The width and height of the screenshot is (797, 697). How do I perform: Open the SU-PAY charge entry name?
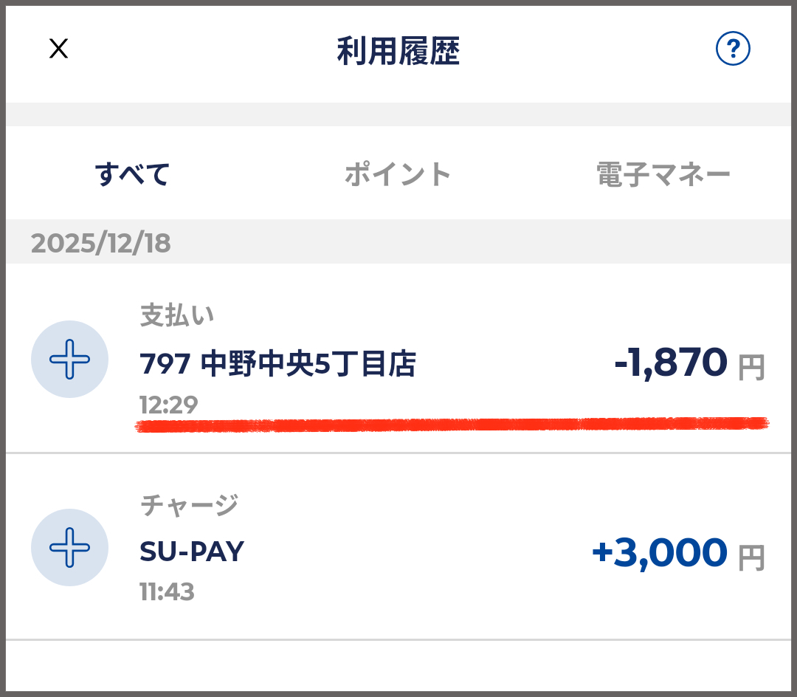click(192, 552)
